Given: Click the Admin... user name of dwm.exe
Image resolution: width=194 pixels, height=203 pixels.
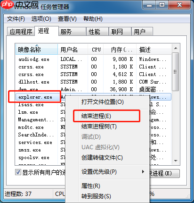Looking at the screenshot, I should (x=71, y=89).
